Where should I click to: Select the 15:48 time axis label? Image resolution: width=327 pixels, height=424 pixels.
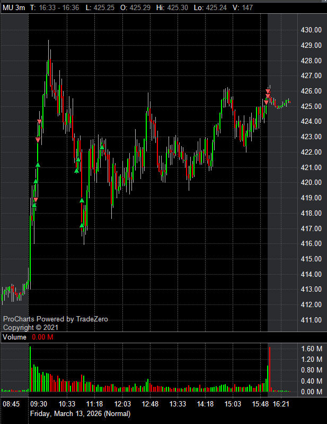point(260,404)
